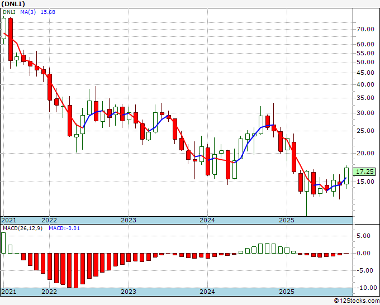Click the -5.00 MACD axis label
The image size is (380, 305).
tap(365, 270)
